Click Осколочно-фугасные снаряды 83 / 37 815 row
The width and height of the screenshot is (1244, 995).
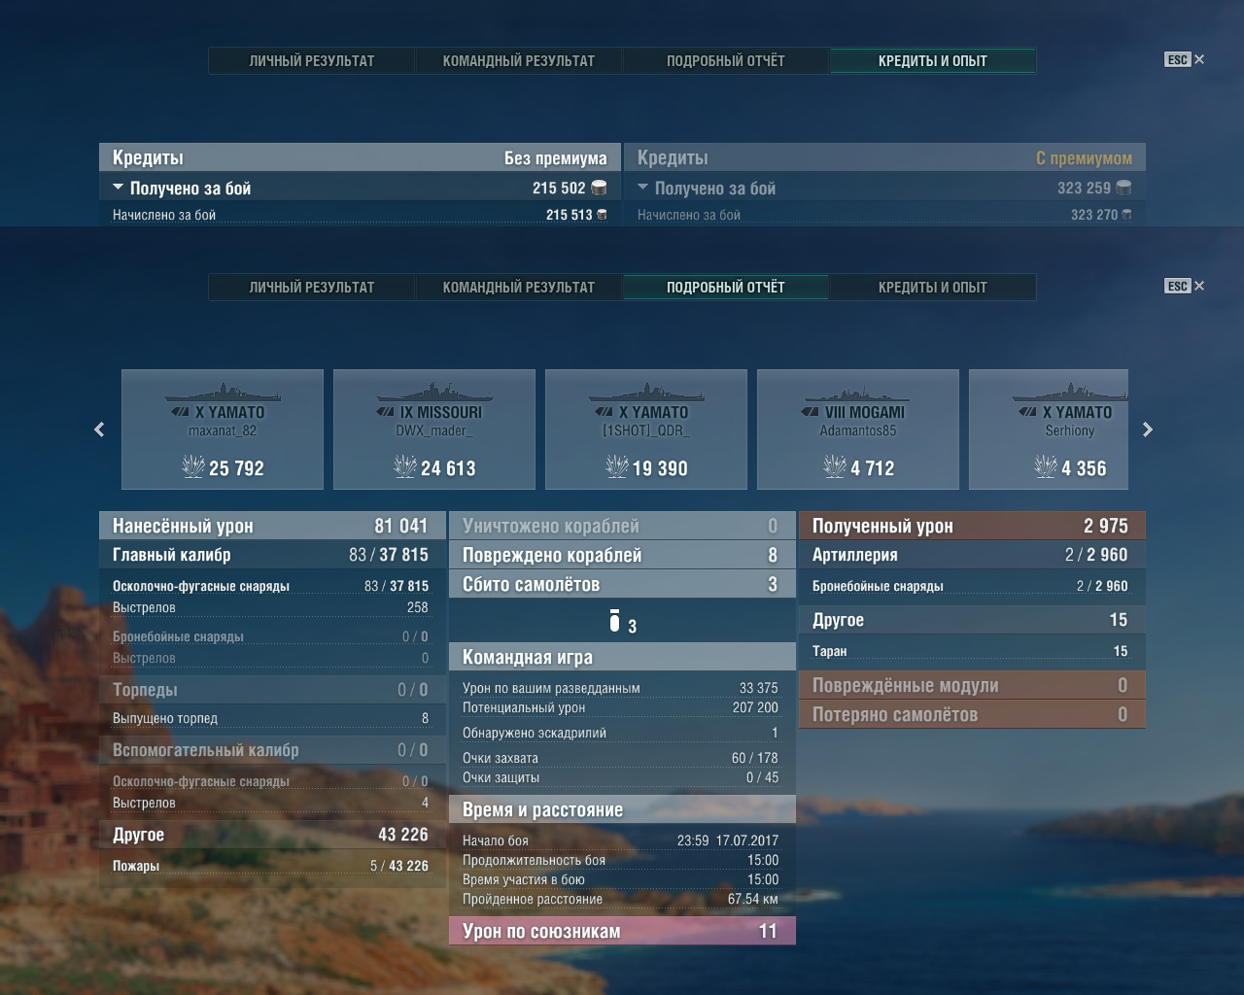pyautogui.click(x=270, y=586)
